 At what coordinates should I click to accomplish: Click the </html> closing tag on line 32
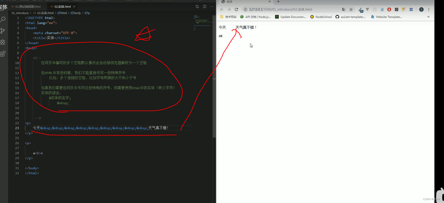tap(32, 173)
